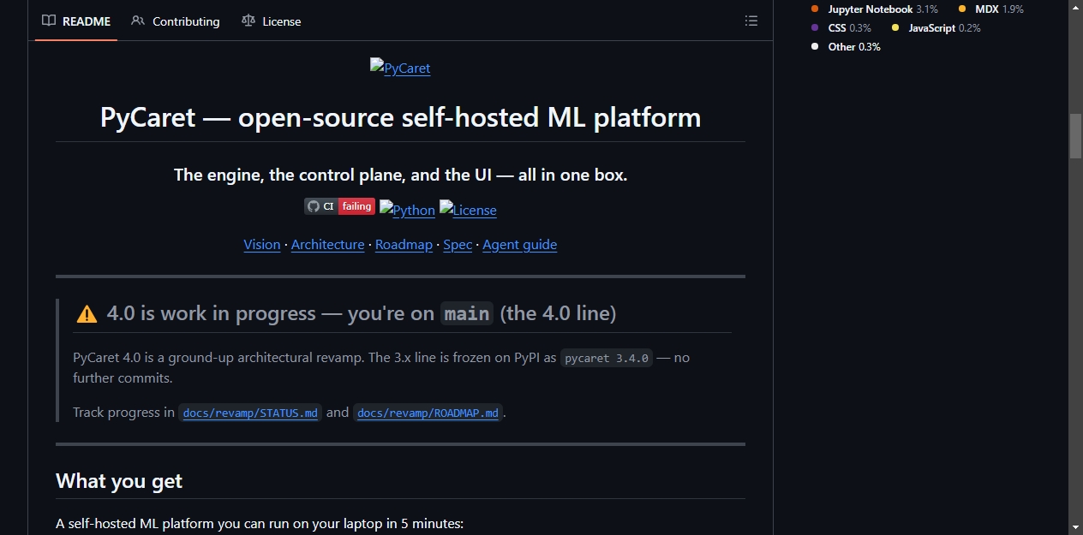Open the Architecture link
The width and height of the screenshot is (1083, 535).
[327, 245]
